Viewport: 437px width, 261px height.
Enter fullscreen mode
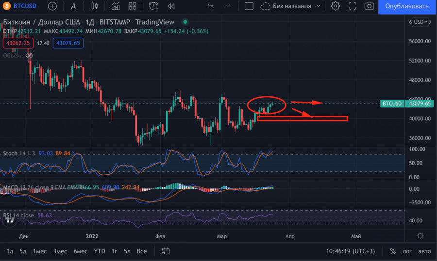pyautogui.click(x=353, y=6)
